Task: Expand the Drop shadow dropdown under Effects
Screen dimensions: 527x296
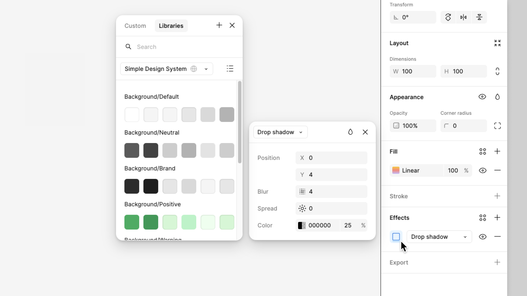Action: click(439, 237)
